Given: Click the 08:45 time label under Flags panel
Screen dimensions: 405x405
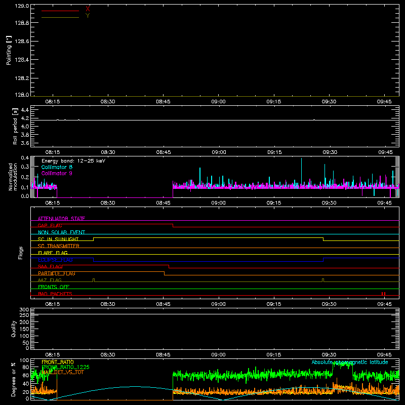Looking at the screenshot, I should coord(163,304).
